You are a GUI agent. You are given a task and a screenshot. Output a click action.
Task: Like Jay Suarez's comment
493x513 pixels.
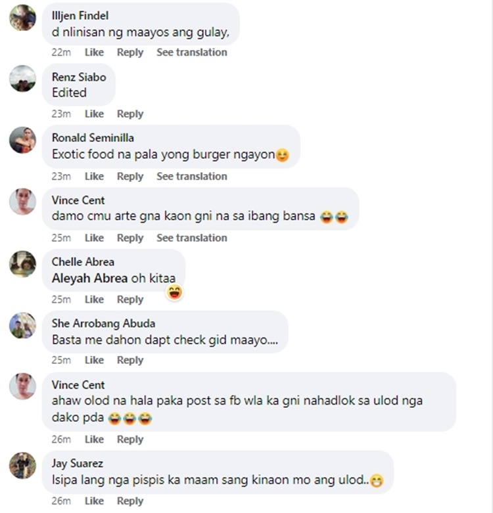94,501
